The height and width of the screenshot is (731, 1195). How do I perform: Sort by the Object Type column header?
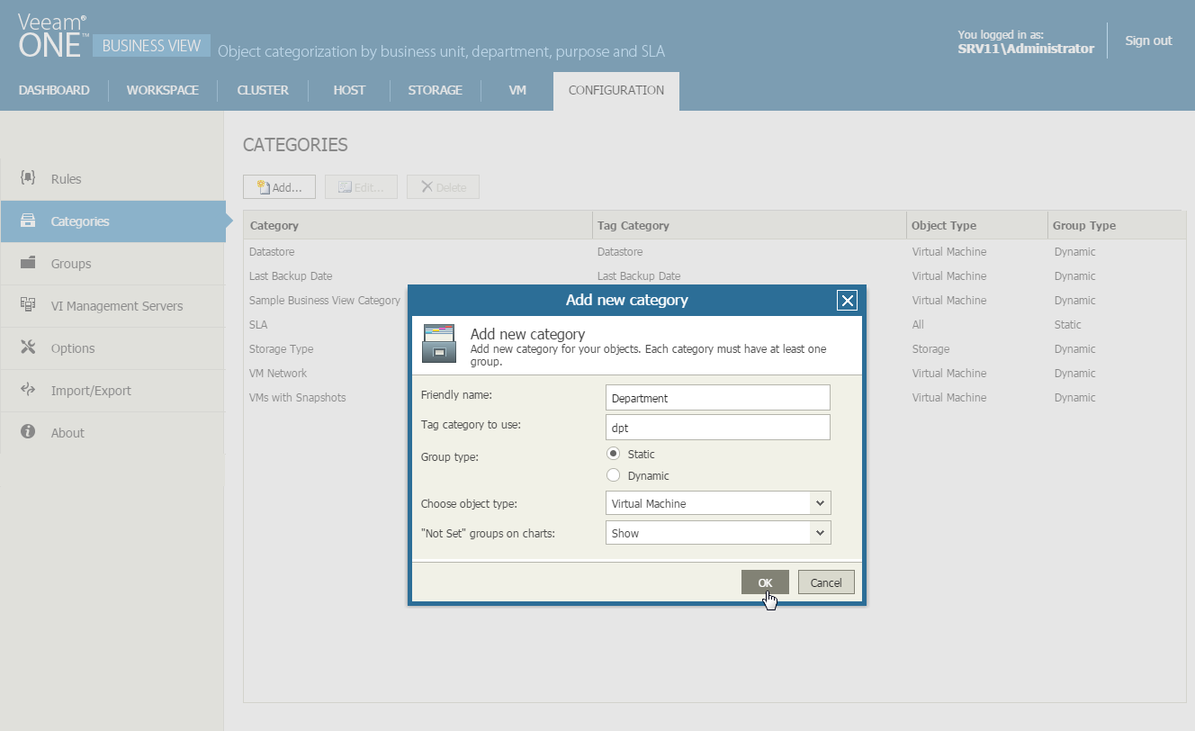coord(977,225)
